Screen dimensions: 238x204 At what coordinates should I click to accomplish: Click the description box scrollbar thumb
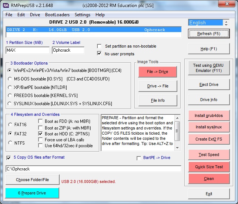[x=177, y=131]
